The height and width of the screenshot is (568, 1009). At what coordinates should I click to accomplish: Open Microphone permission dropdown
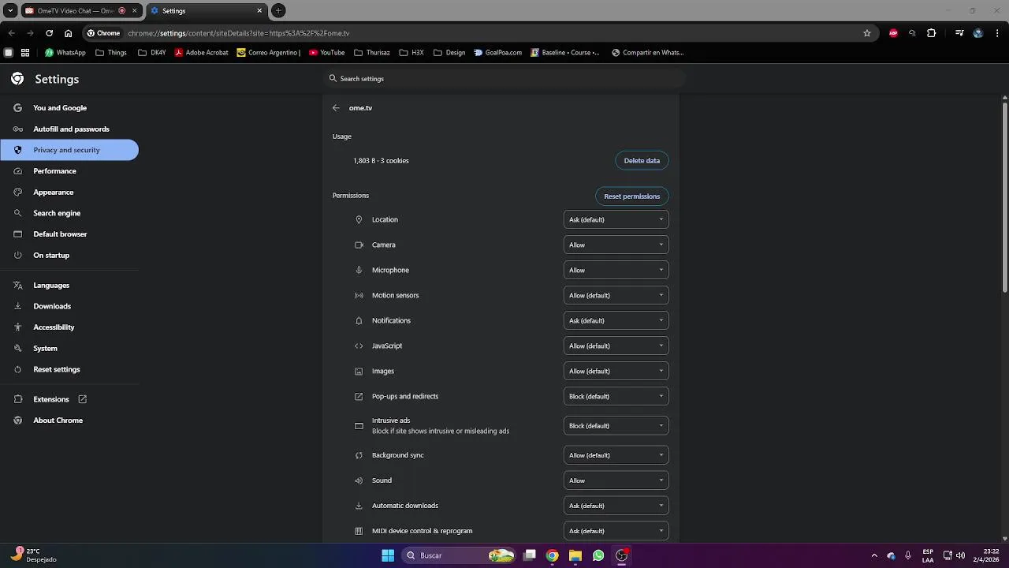[x=616, y=270]
